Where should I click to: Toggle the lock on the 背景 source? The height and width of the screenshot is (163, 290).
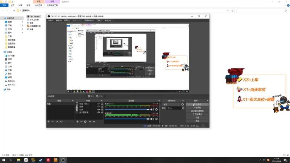pos(102,106)
